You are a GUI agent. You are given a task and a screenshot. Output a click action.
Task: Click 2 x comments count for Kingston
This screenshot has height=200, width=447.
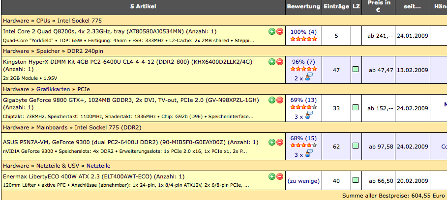(298, 78)
